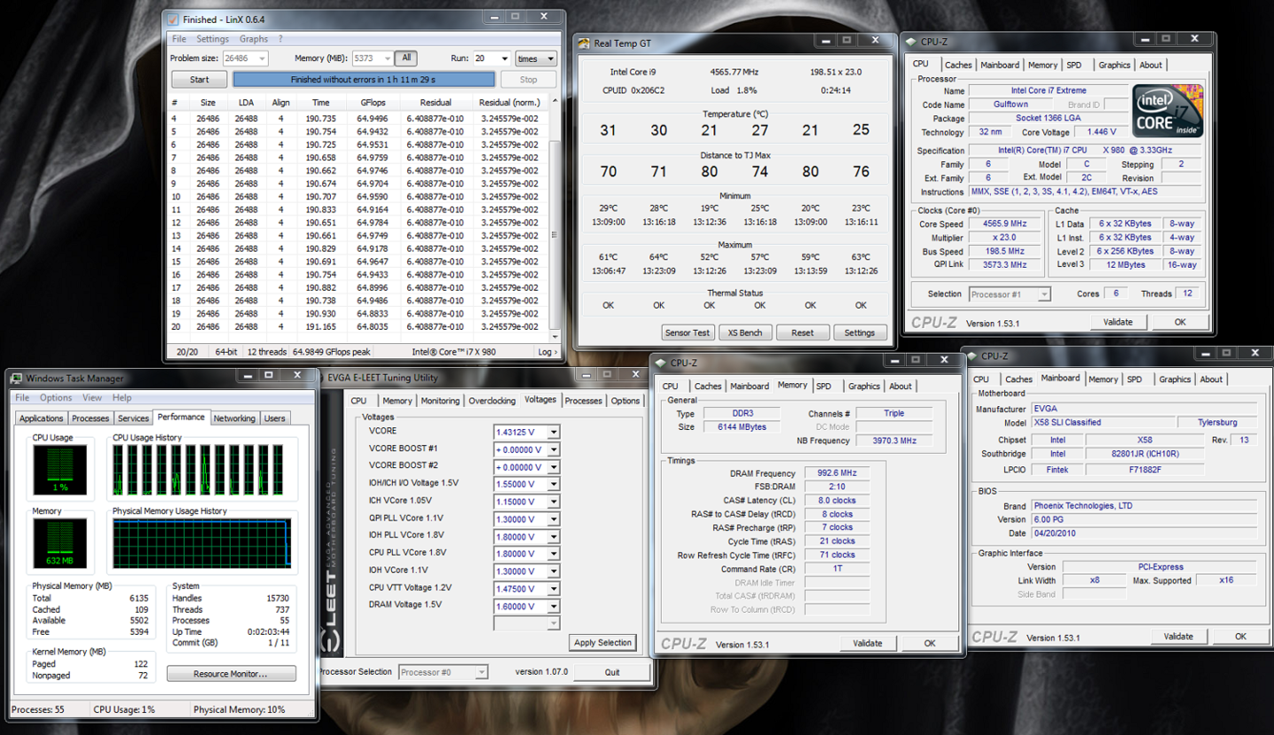Image resolution: width=1274 pixels, height=735 pixels.
Task: Switch to the Processes tab in Task Manager
Action: pyautogui.click(x=90, y=418)
